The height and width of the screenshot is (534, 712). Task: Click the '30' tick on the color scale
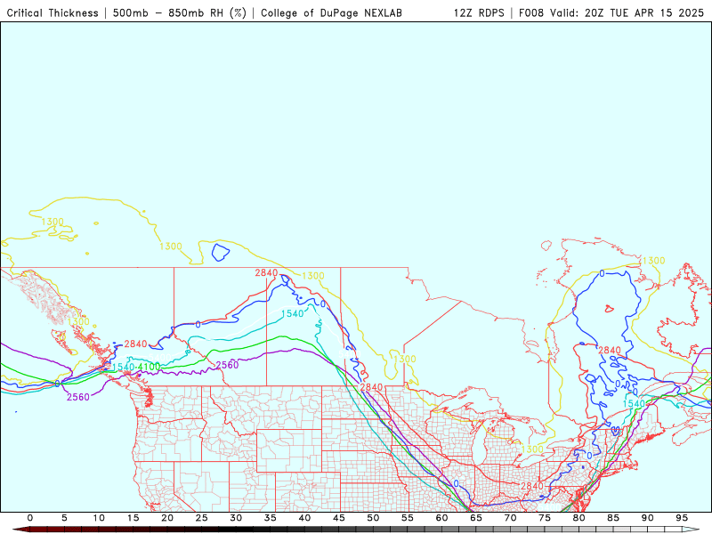click(x=236, y=518)
